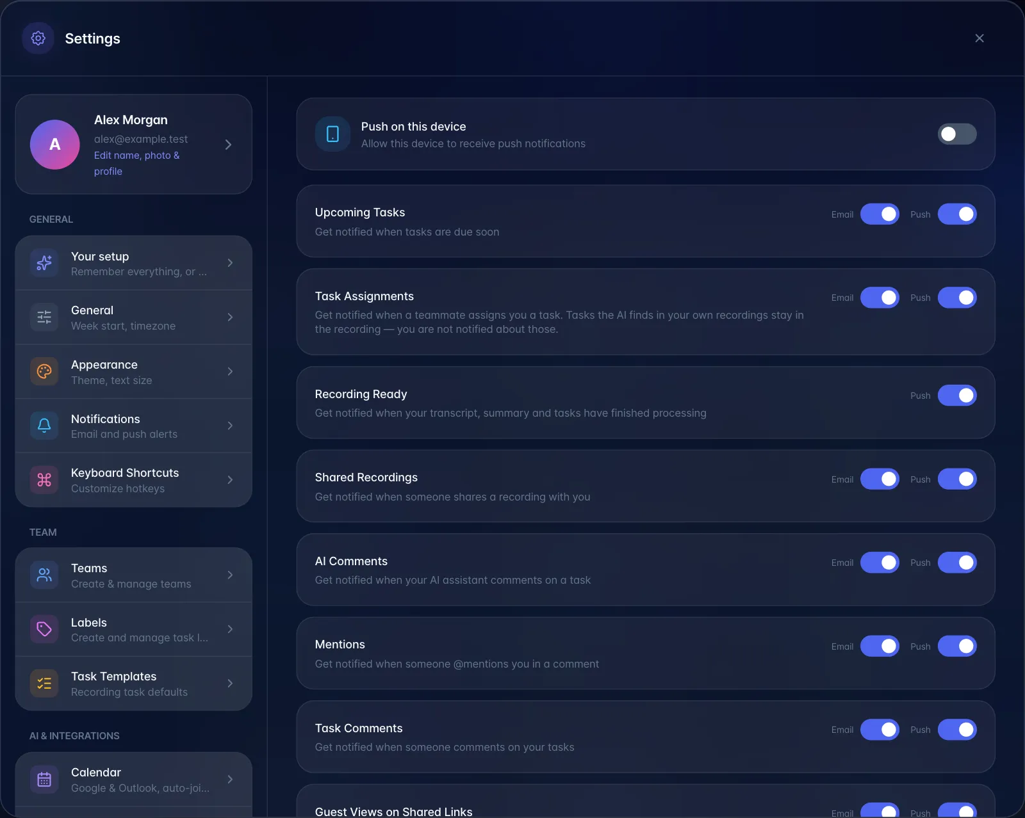
Task: Click the Your setup sparkle icon
Action: pos(44,263)
